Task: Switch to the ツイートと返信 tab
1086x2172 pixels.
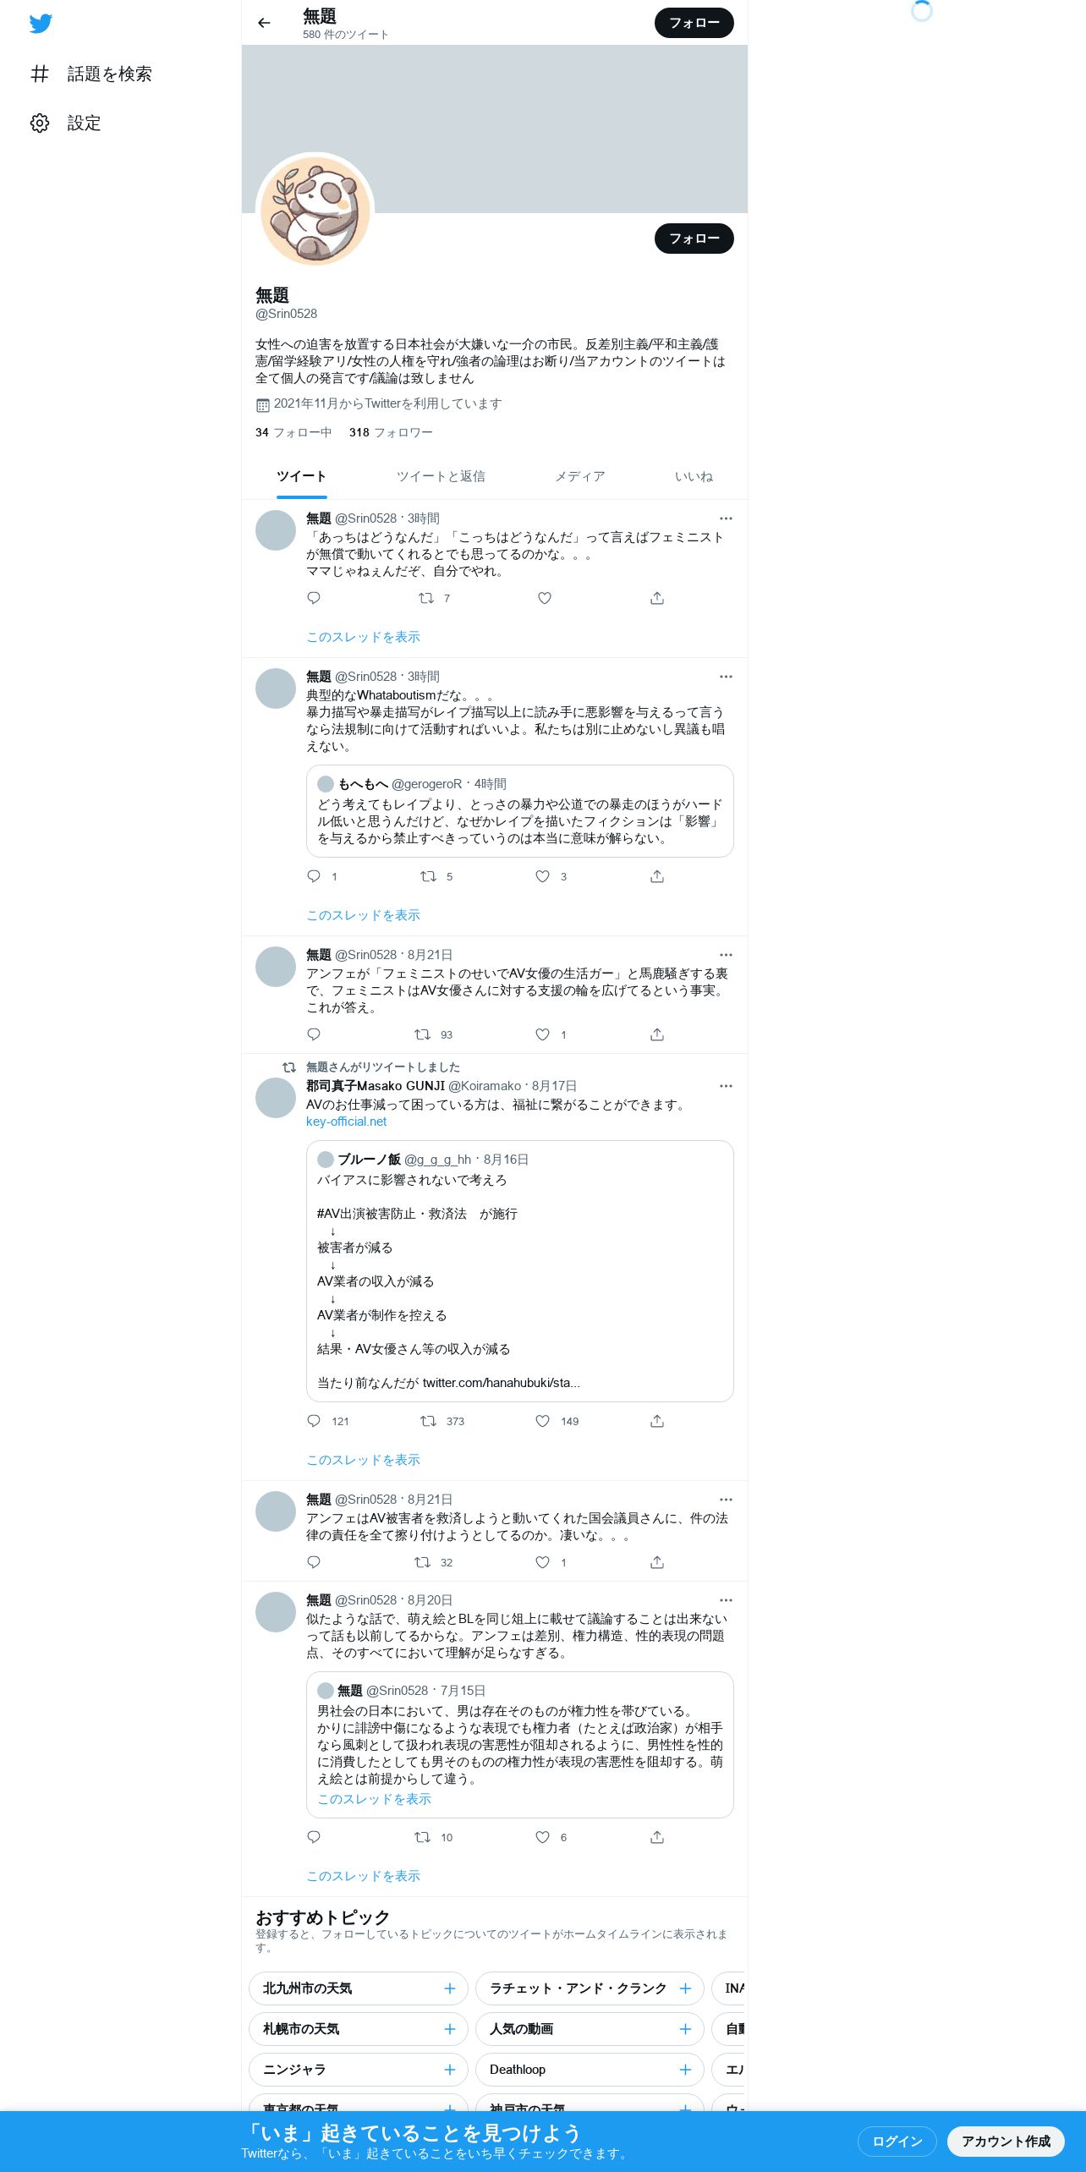Action: pyautogui.click(x=441, y=476)
